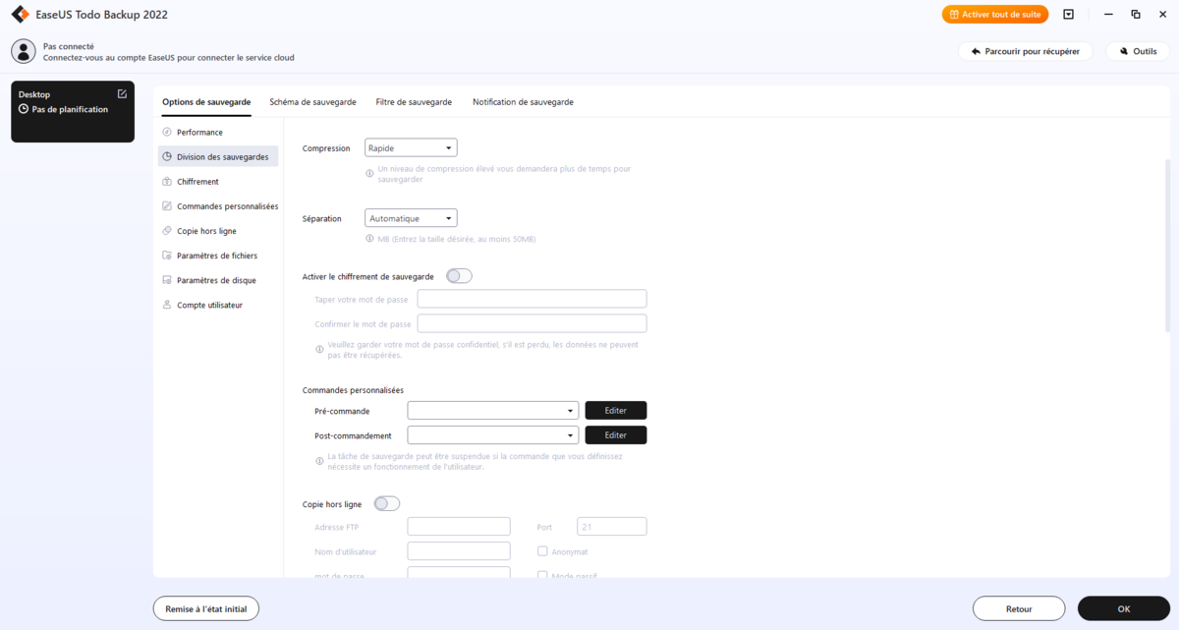Click Editer button for Post-commandement

point(616,435)
